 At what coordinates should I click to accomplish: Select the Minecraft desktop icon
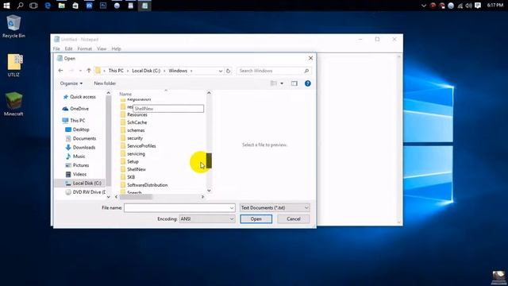pyautogui.click(x=13, y=104)
